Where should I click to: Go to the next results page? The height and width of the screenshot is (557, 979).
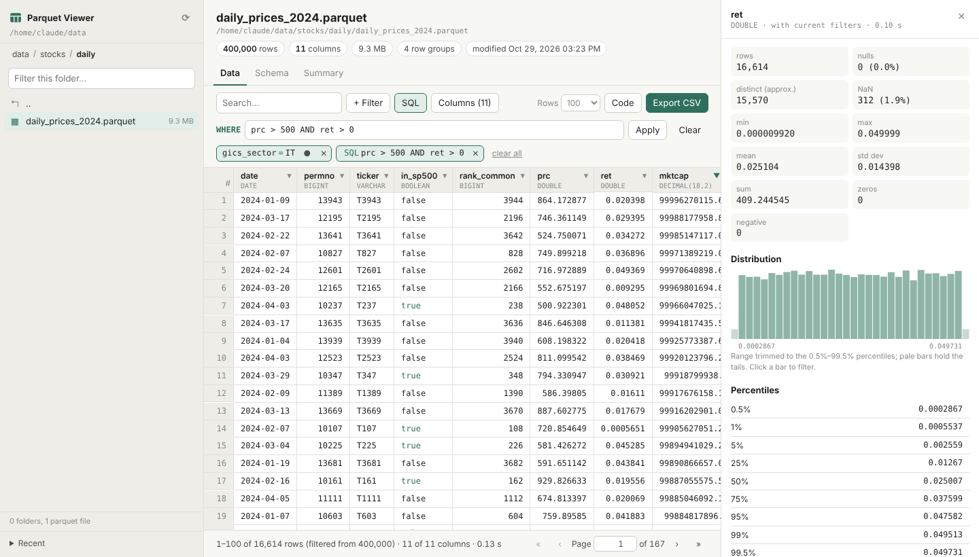pyautogui.click(x=677, y=544)
